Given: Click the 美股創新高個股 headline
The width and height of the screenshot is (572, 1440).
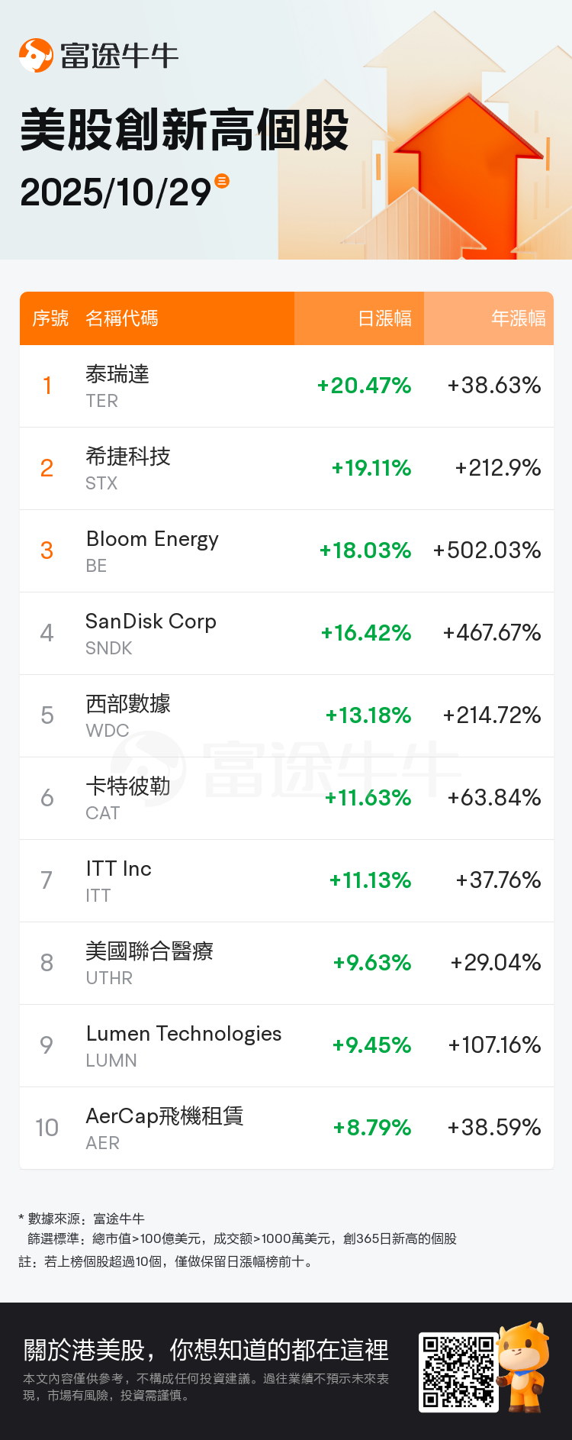Looking at the screenshot, I should [x=185, y=130].
